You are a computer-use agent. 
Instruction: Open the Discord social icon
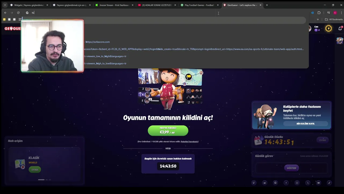point(275,183)
